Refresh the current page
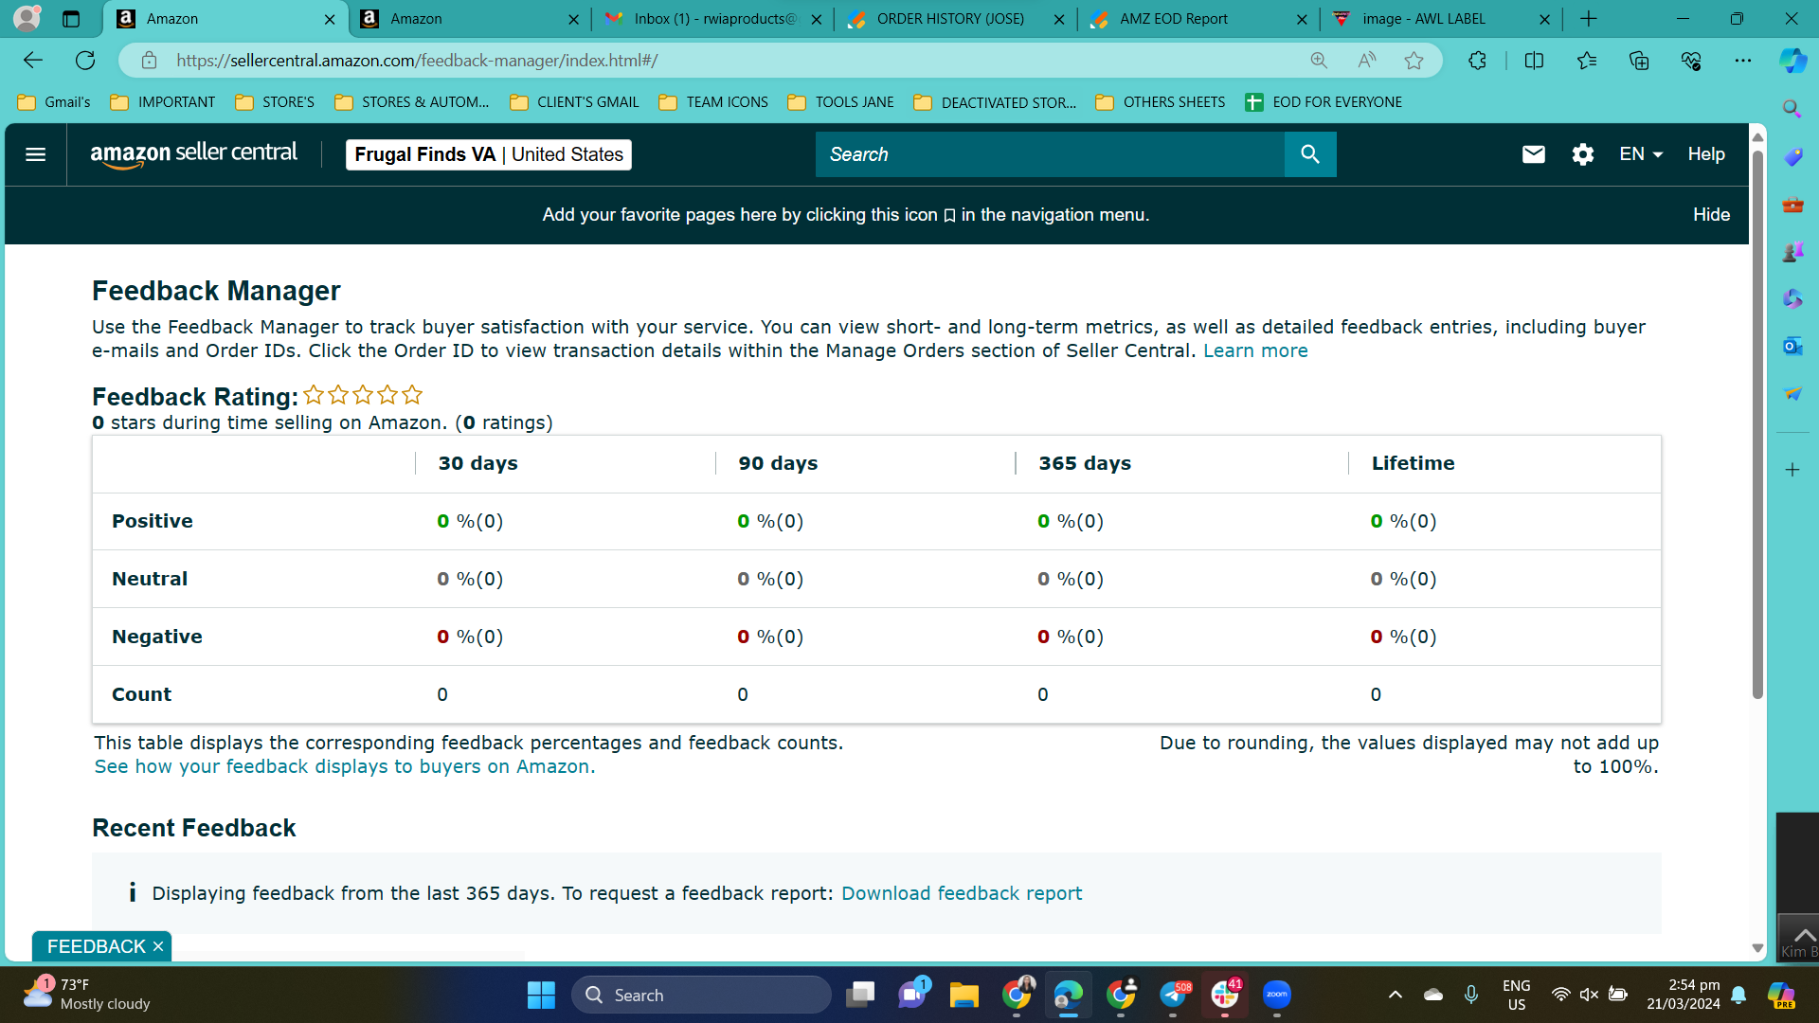1819x1023 pixels. pos(85,61)
